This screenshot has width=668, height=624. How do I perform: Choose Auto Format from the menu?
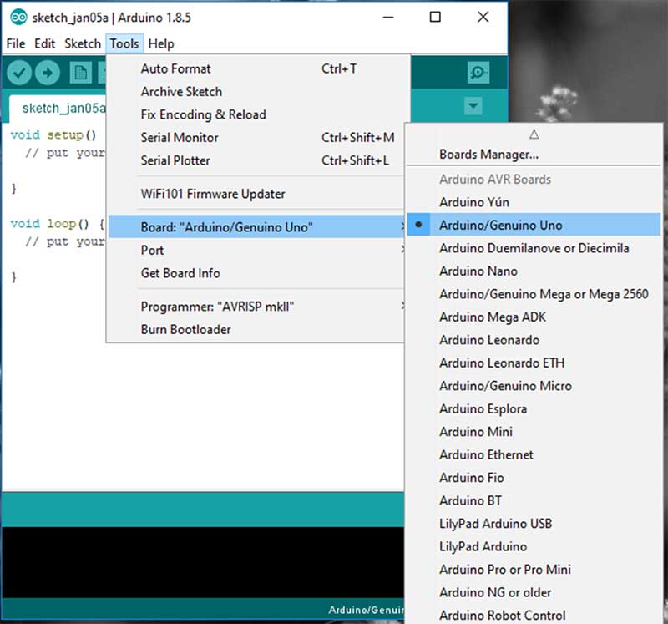pyautogui.click(x=175, y=68)
